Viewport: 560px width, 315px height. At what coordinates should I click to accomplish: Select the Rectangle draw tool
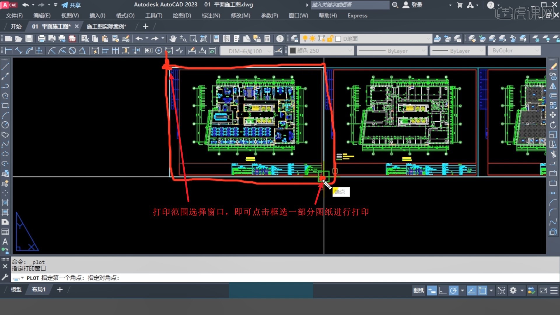pos(5,105)
